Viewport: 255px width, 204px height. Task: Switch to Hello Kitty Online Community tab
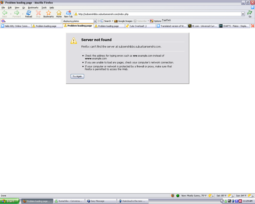[16, 26]
